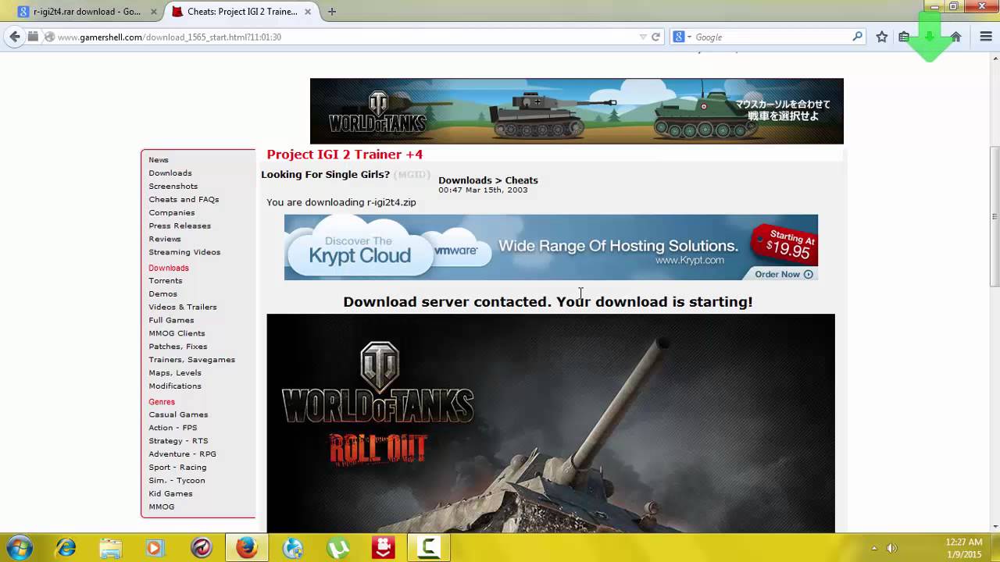Open Adventure - RPG genre

tap(182, 454)
